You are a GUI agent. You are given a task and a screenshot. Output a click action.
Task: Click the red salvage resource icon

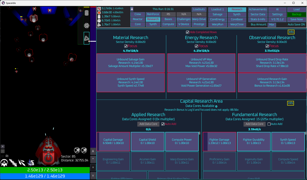click(x=99, y=8)
